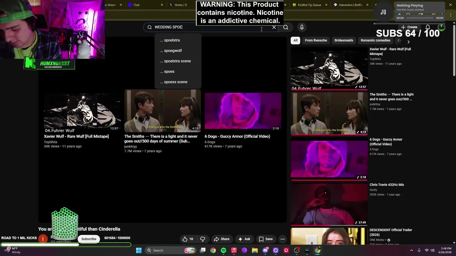Image resolution: width=456 pixels, height=256 pixels.
Task: Subscribe to the channel
Action: point(89,239)
